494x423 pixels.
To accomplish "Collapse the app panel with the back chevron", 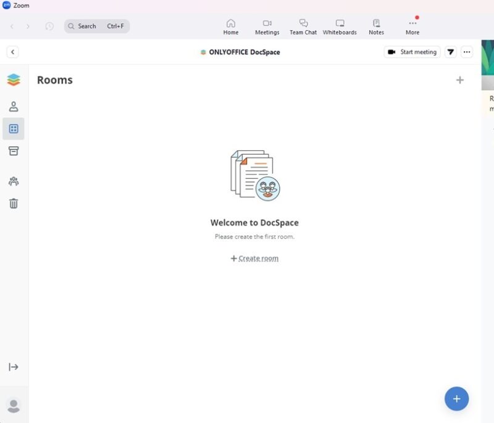I will [x=13, y=52].
